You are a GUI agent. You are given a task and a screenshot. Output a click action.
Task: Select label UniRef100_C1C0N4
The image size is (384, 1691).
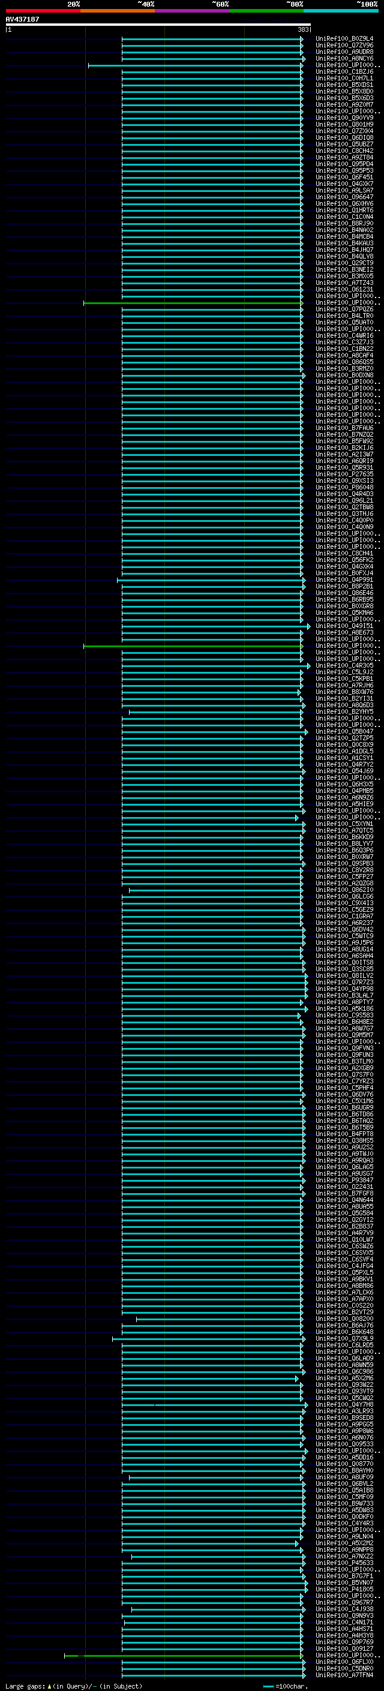coord(344,217)
